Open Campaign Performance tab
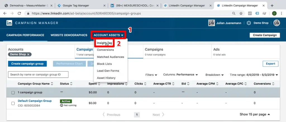286x122 pixels. coord(25,35)
